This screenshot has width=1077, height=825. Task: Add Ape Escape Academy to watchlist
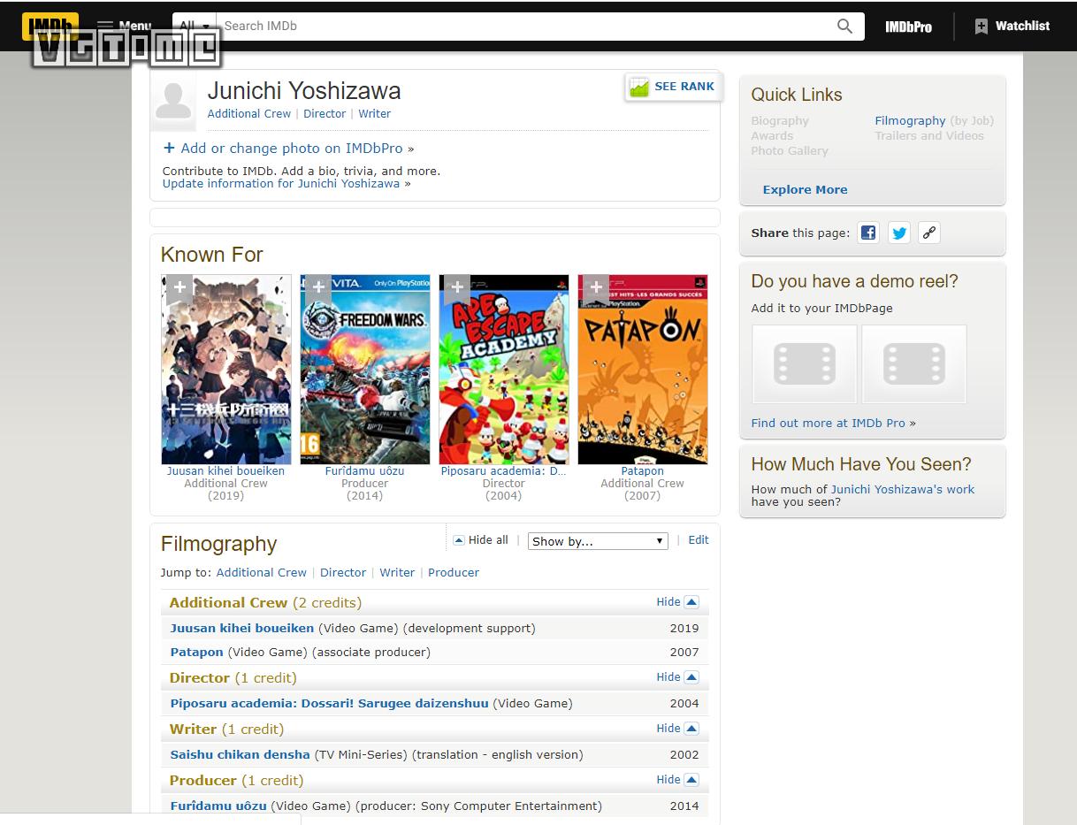click(x=457, y=288)
